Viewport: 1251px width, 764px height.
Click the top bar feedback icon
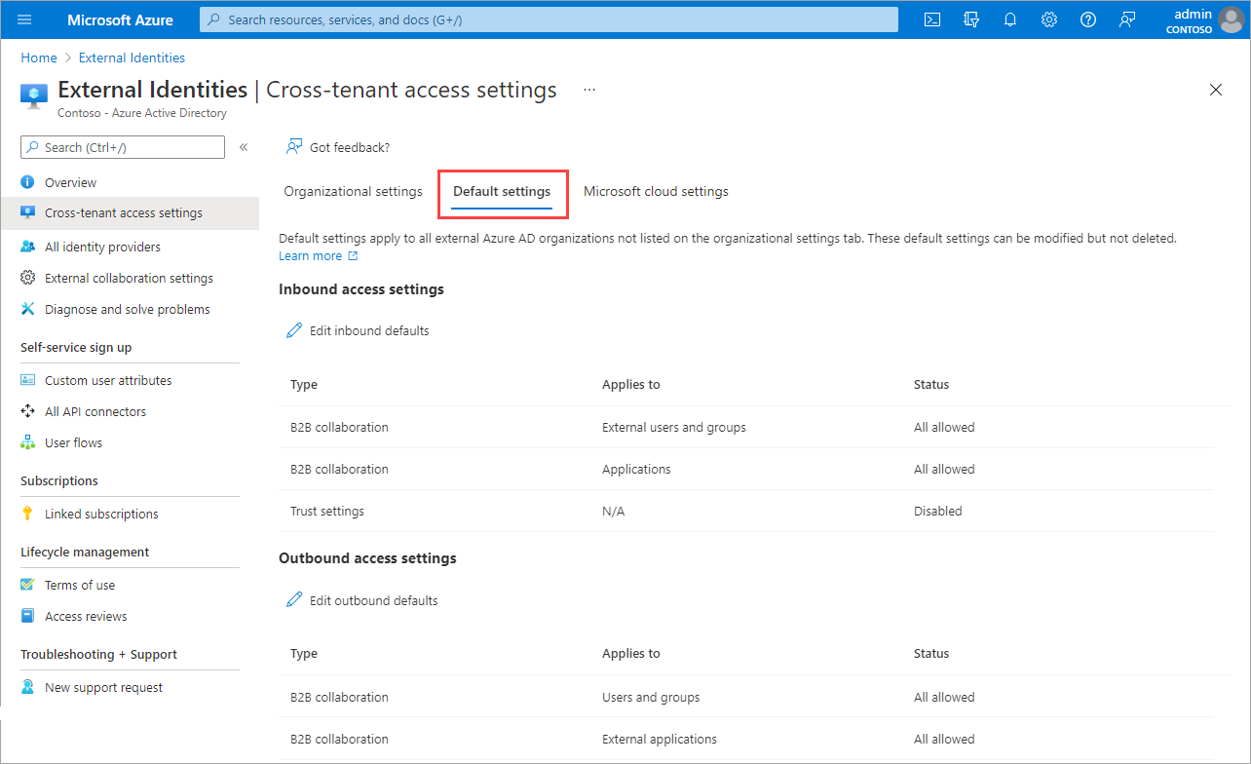pos(1127,19)
